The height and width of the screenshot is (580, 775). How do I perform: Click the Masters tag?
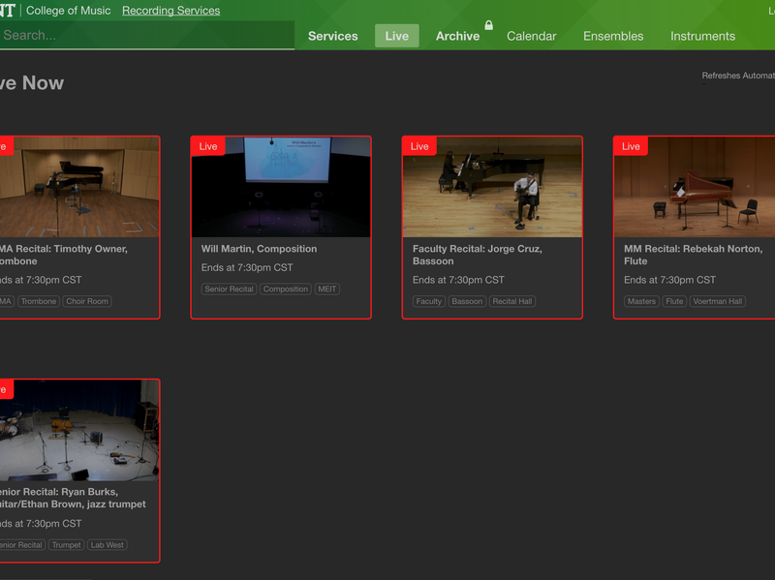pos(641,301)
